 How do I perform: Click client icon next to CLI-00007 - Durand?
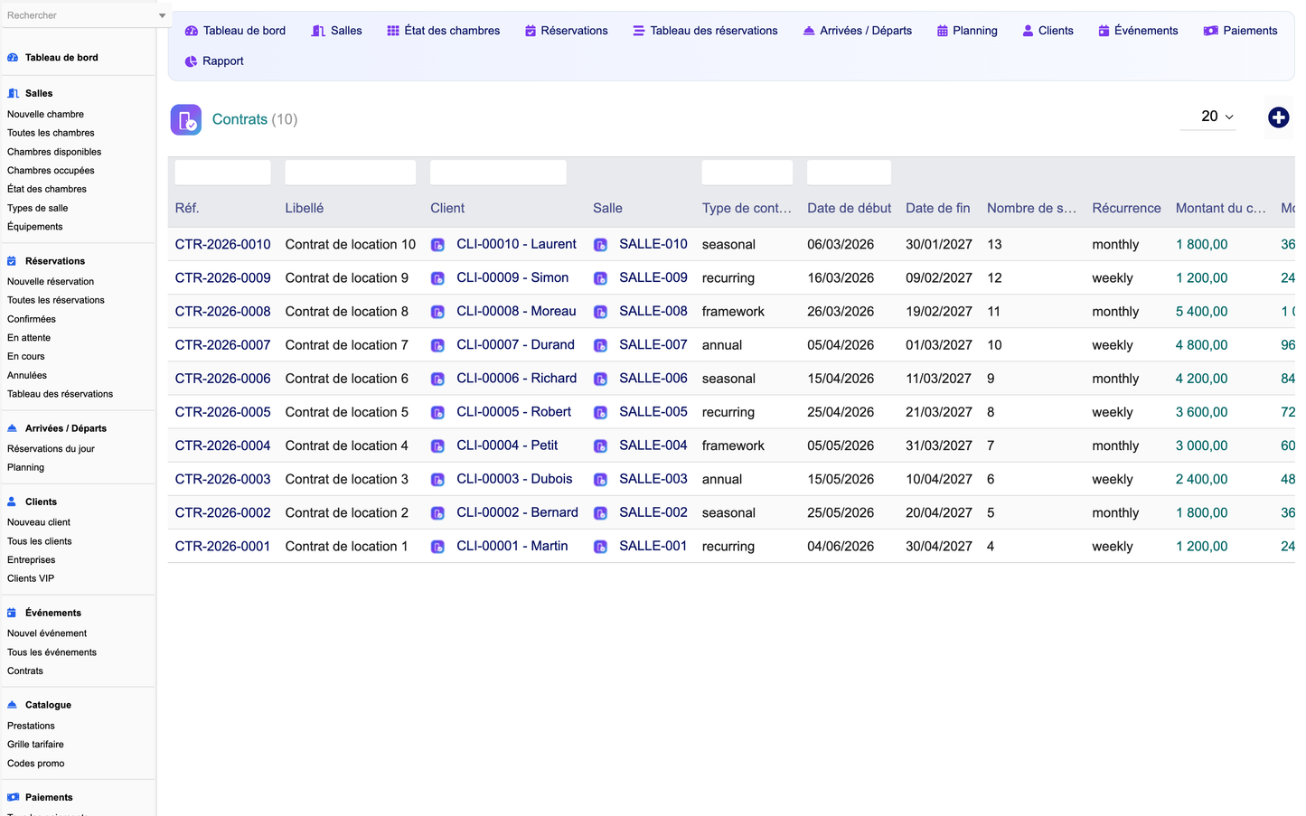tap(437, 345)
